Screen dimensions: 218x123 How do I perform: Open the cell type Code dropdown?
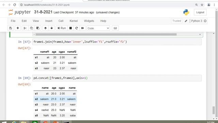coord(98,28)
